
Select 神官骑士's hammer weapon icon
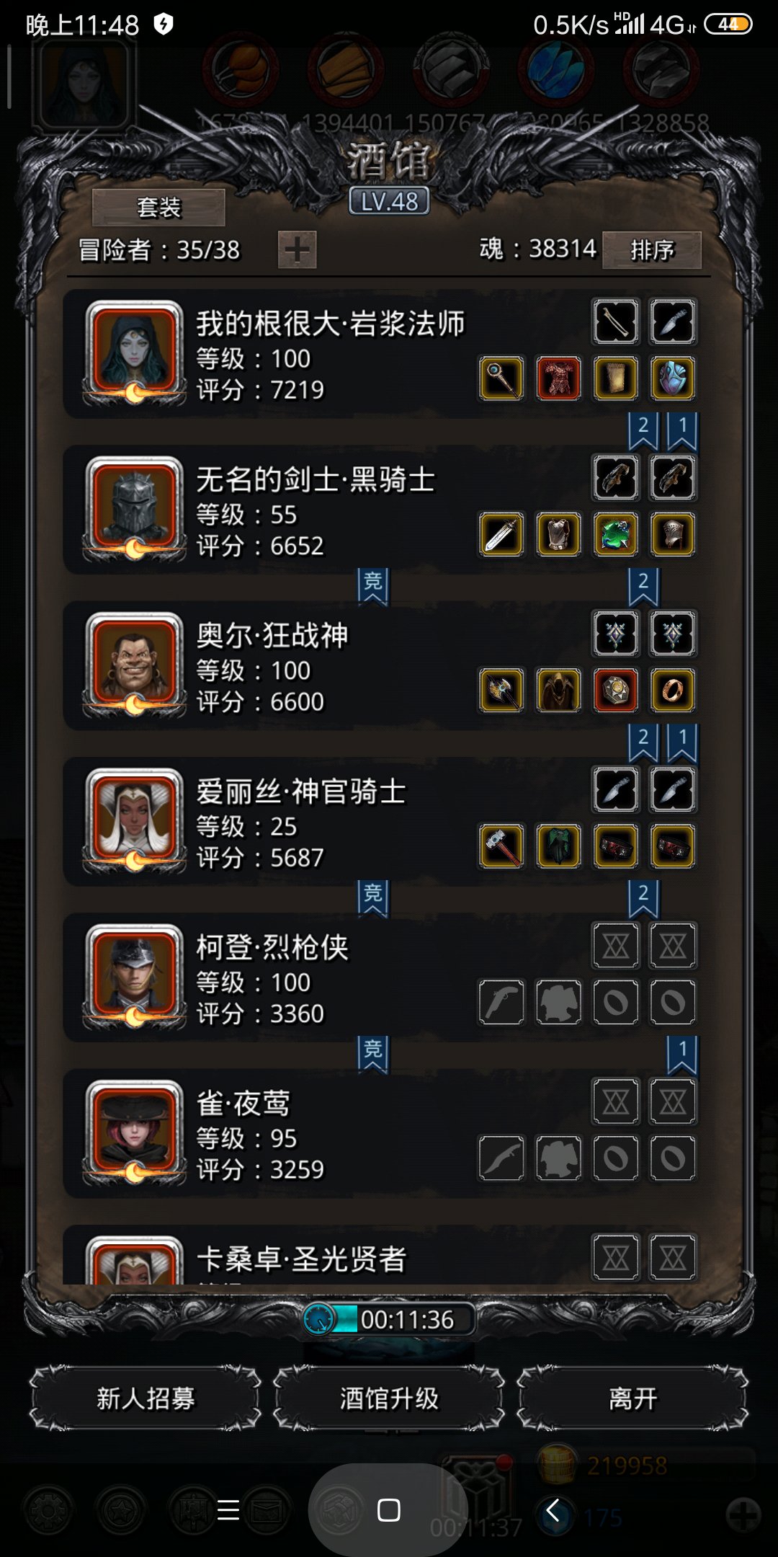tap(501, 846)
